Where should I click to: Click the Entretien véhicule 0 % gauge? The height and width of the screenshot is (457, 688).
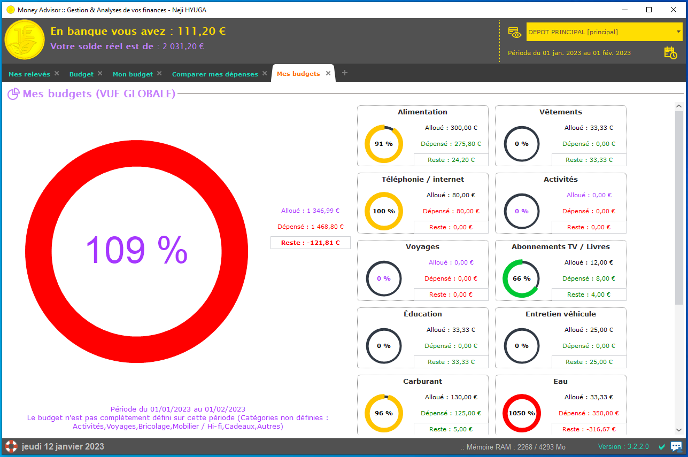(521, 346)
